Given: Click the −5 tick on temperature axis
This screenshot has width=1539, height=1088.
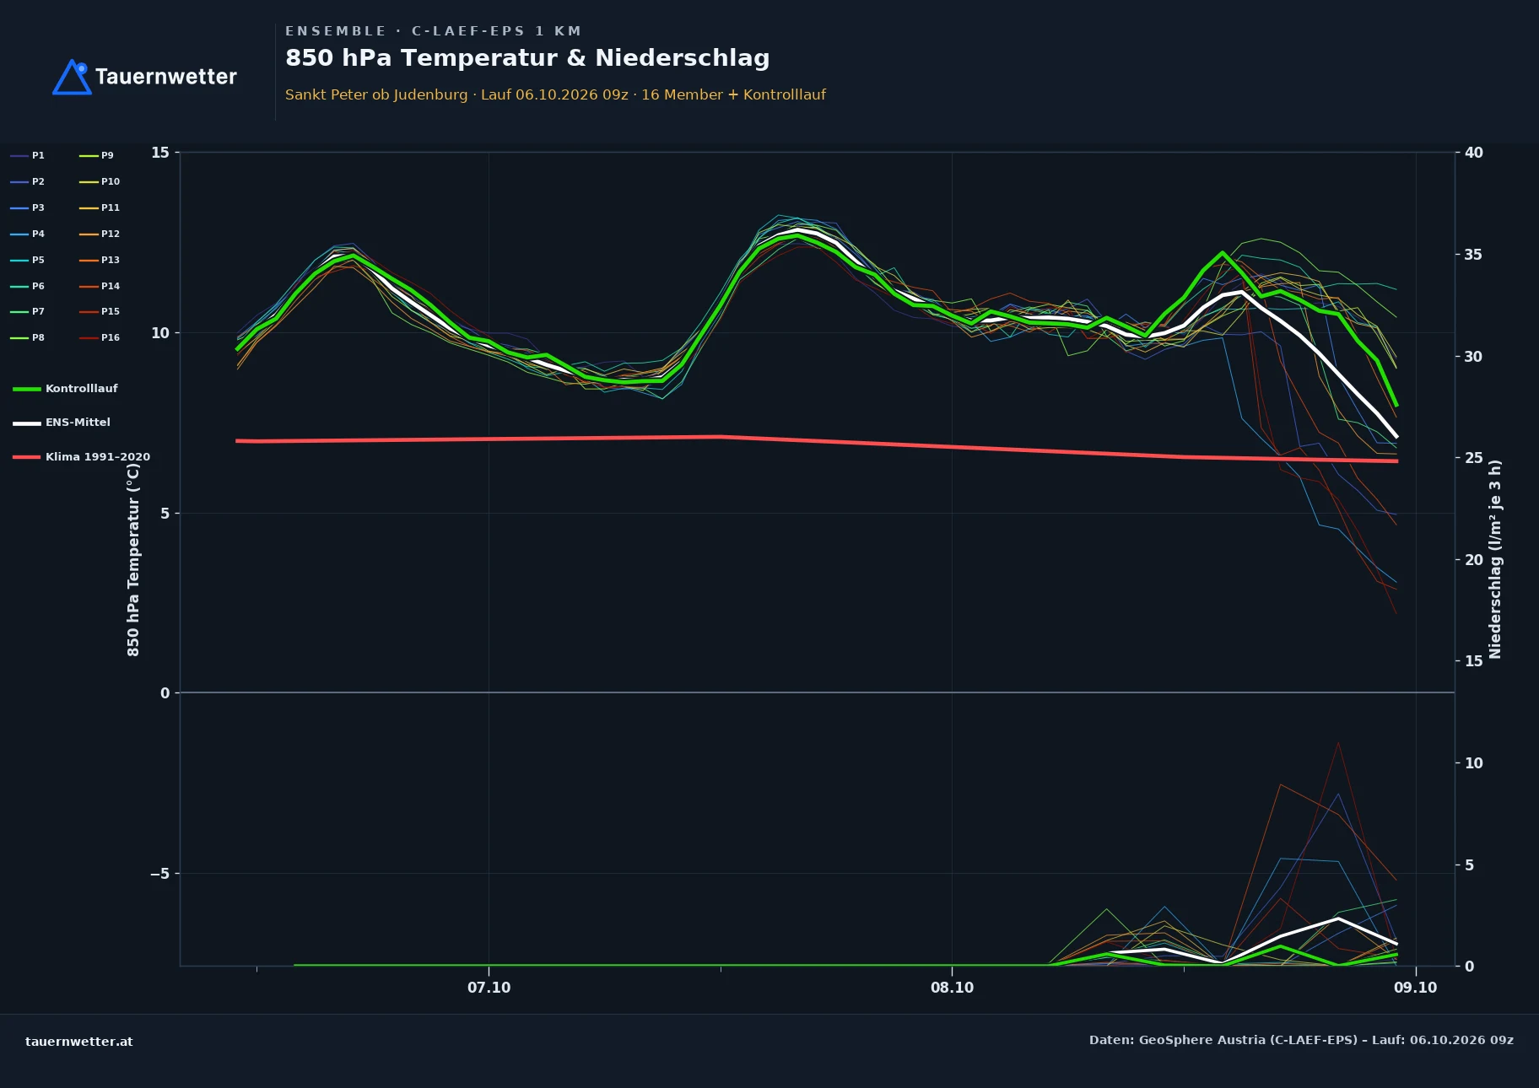Looking at the screenshot, I should point(159,874).
